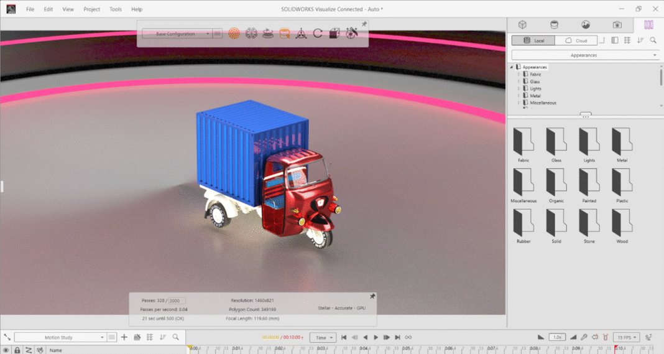
Task: Click the cube with arrow toolbar icon
Action: point(334,33)
